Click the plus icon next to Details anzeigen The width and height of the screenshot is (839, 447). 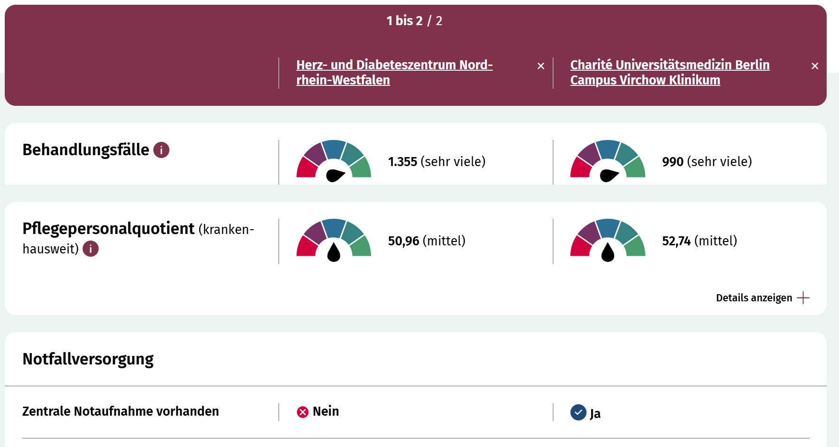803,298
